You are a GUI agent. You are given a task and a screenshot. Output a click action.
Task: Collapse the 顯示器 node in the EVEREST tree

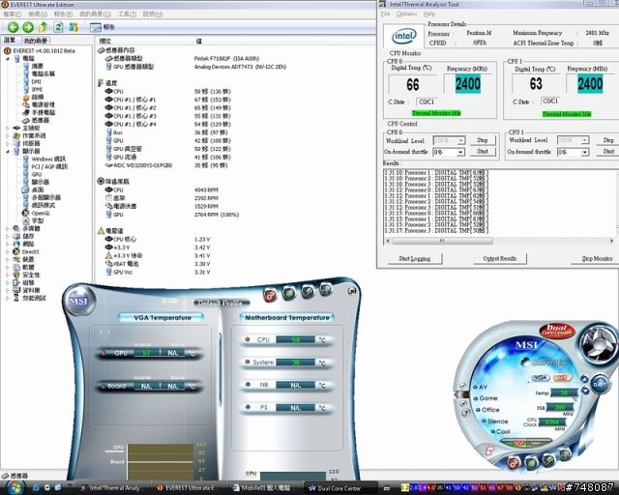[8, 151]
